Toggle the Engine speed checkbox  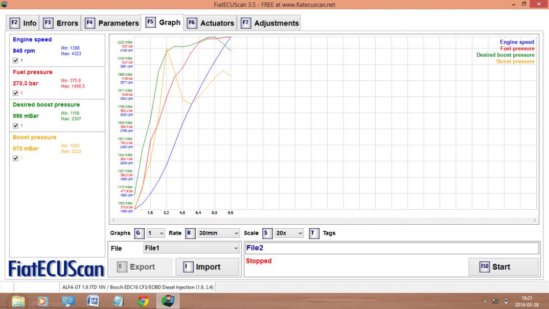[15, 60]
